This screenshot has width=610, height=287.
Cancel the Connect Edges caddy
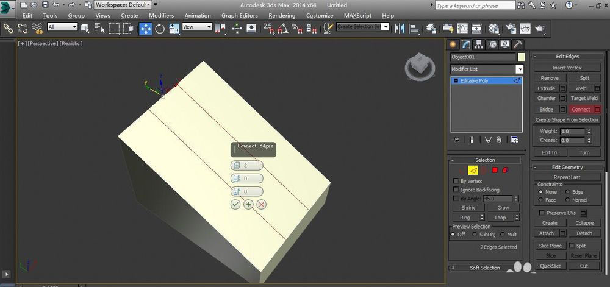[x=262, y=204]
